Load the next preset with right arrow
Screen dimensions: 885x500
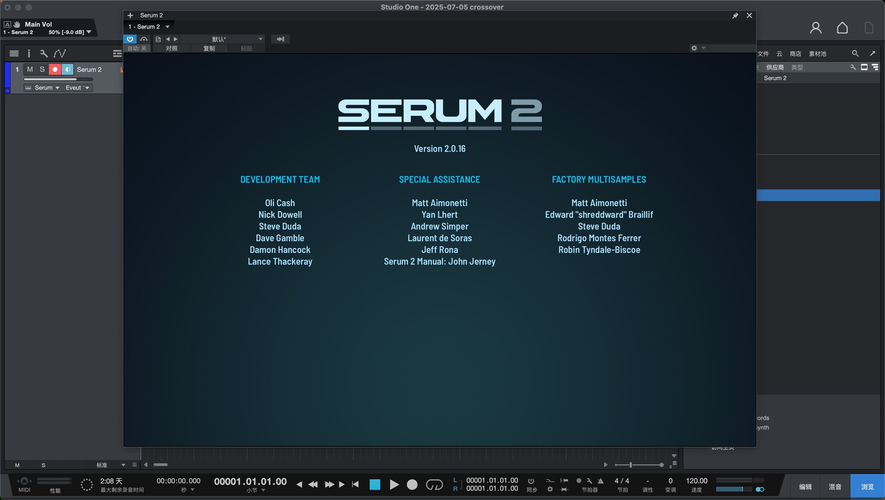176,39
